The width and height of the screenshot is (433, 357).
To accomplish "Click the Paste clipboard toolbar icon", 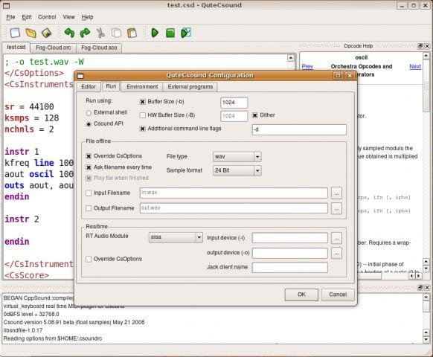I will pos(132,33).
